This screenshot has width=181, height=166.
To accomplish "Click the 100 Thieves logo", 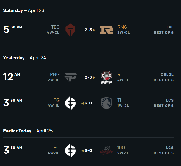I will coord(106,151).
